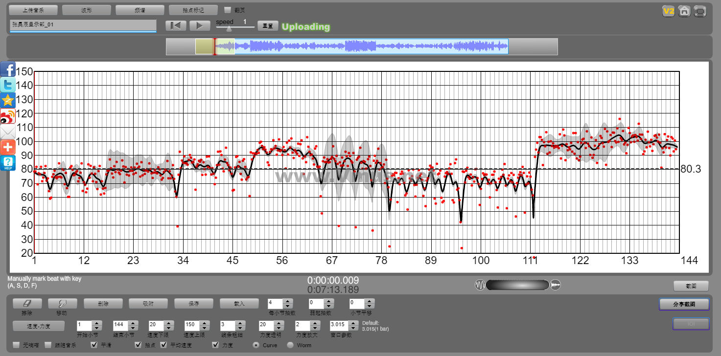Image resolution: width=721 pixels, height=356 pixels.
Task: Click the Twitter share icon
Action: [8, 85]
